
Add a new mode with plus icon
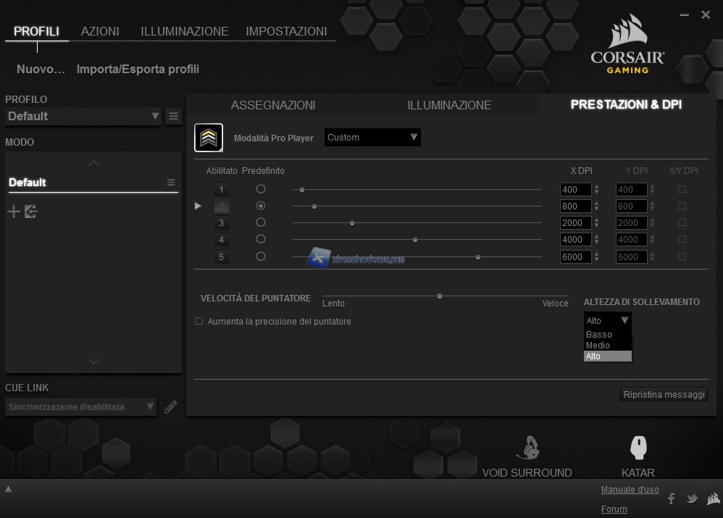14,212
